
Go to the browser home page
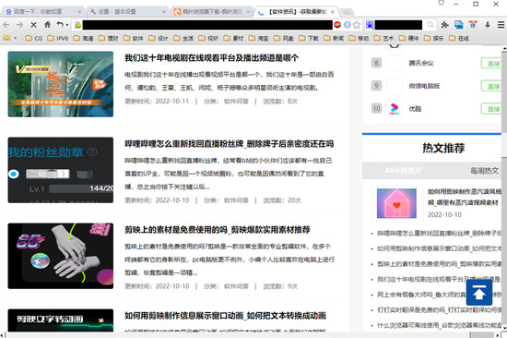pyautogui.click(x=47, y=25)
